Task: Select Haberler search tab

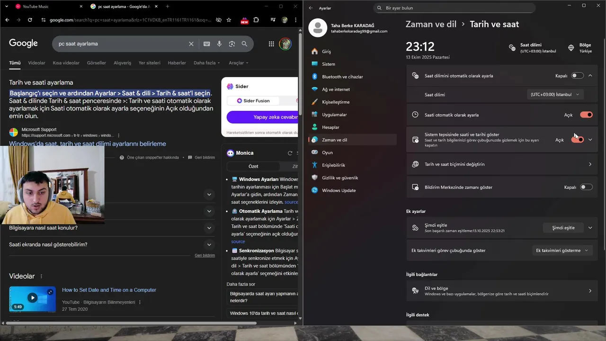Action: 177,63
